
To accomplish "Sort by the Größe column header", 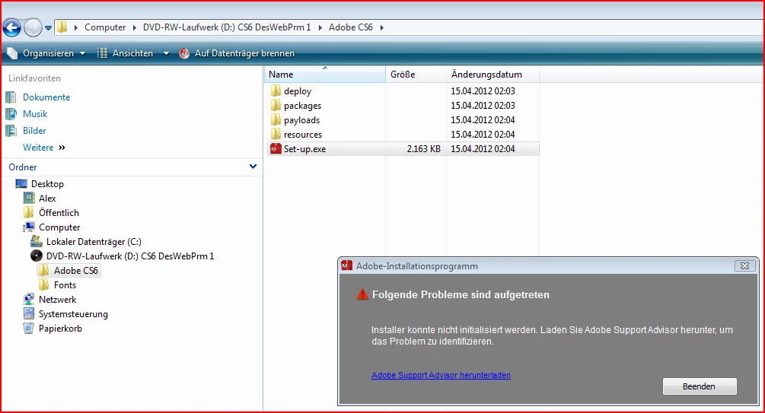I will [x=416, y=74].
